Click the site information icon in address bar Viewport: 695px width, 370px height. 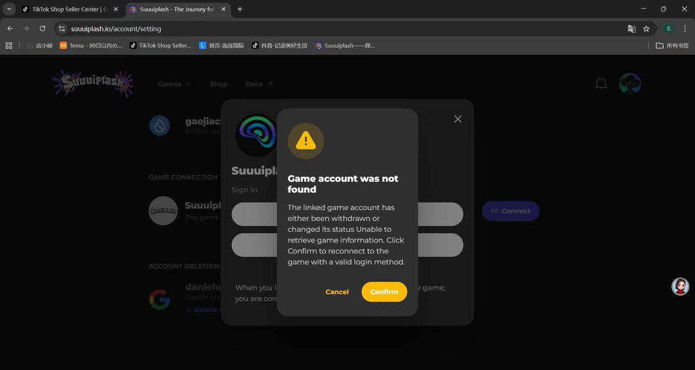tap(62, 28)
